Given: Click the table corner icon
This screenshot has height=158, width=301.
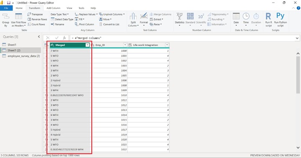Looking at the screenshot, I should click(x=46, y=45).
